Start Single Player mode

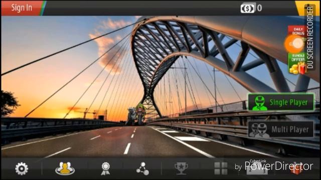click(x=281, y=102)
